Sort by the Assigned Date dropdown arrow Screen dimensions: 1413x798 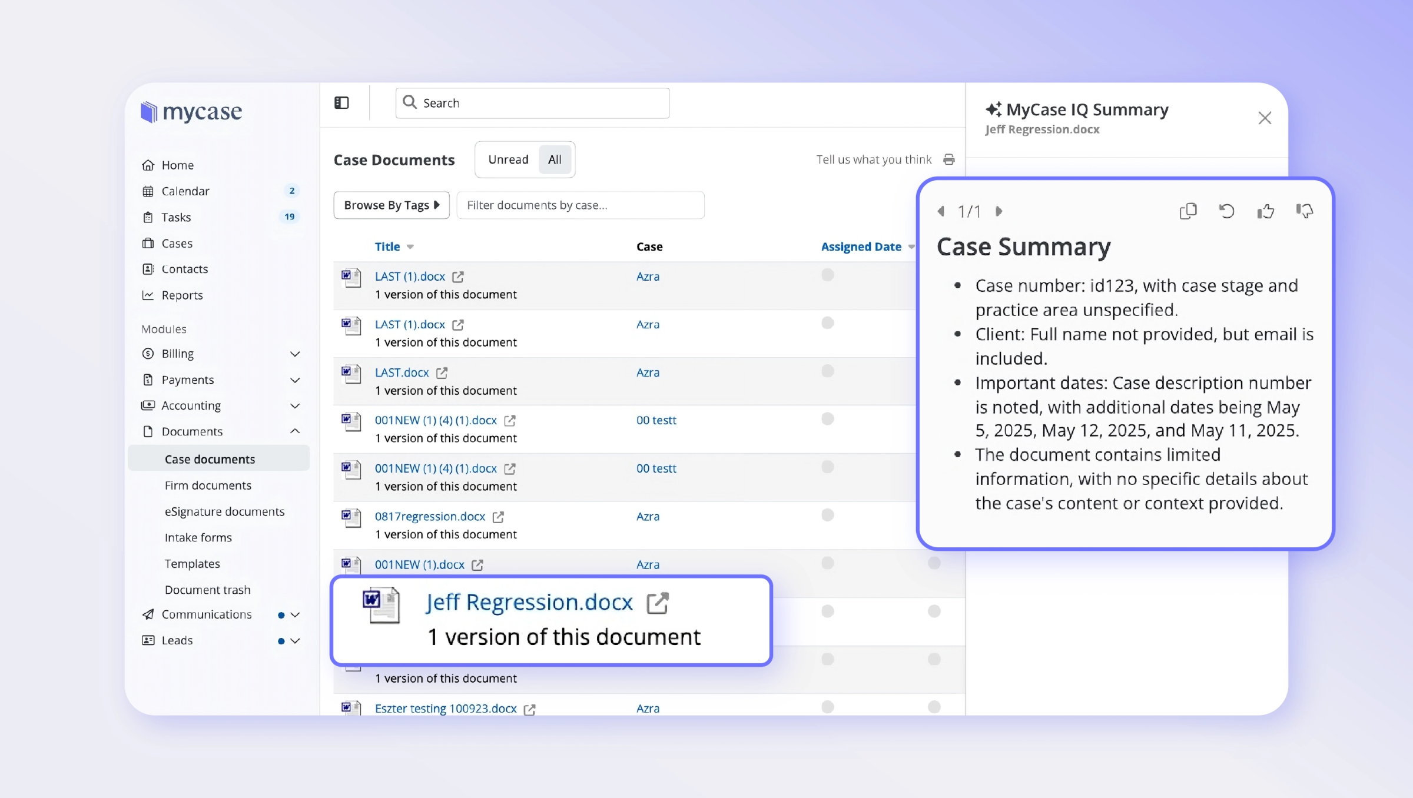911,247
